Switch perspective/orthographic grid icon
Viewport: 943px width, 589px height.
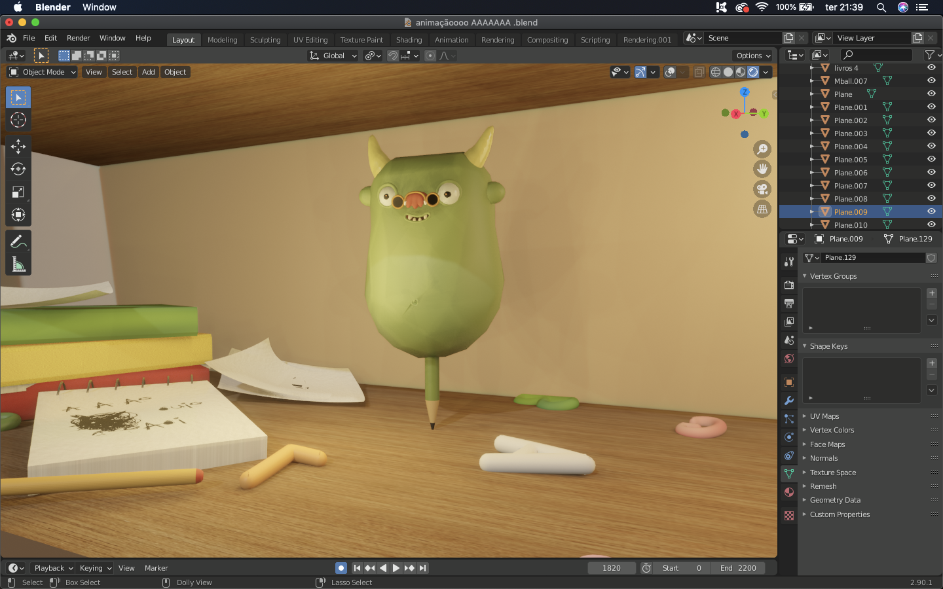[762, 210]
